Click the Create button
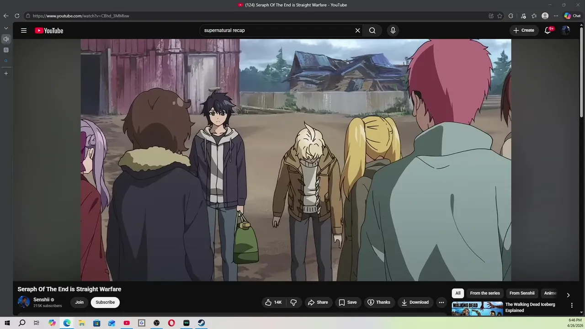585x329 pixels. click(x=524, y=30)
